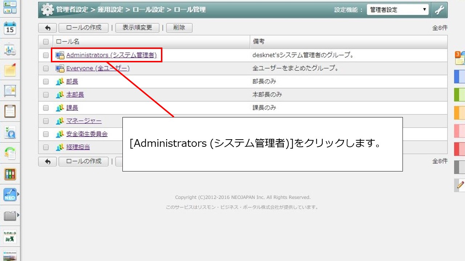Expand the arrow next to NEO sidebar icon

coord(18,195)
